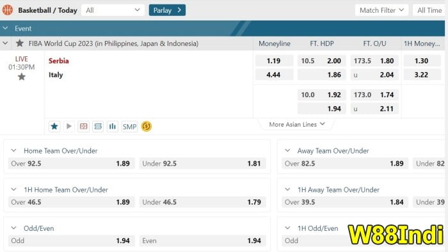The image size is (448, 252).
Task: Select under odds 2.11
Action: pos(374,109)
